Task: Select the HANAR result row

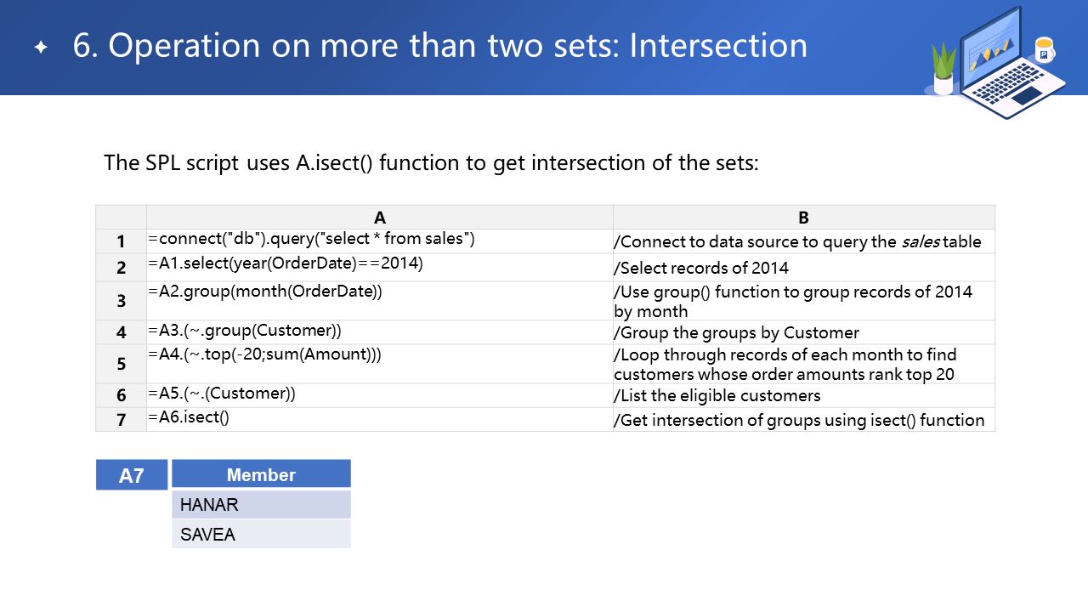Action: click(261, 505)
